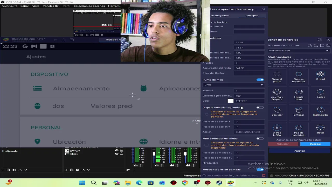Screen dimensions: 332x187
Task: Click the export control scheme icon
Action: [x=322, y=45]
